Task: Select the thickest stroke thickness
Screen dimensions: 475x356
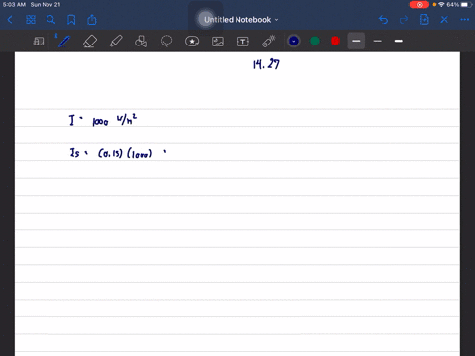Action: point(399,41)
